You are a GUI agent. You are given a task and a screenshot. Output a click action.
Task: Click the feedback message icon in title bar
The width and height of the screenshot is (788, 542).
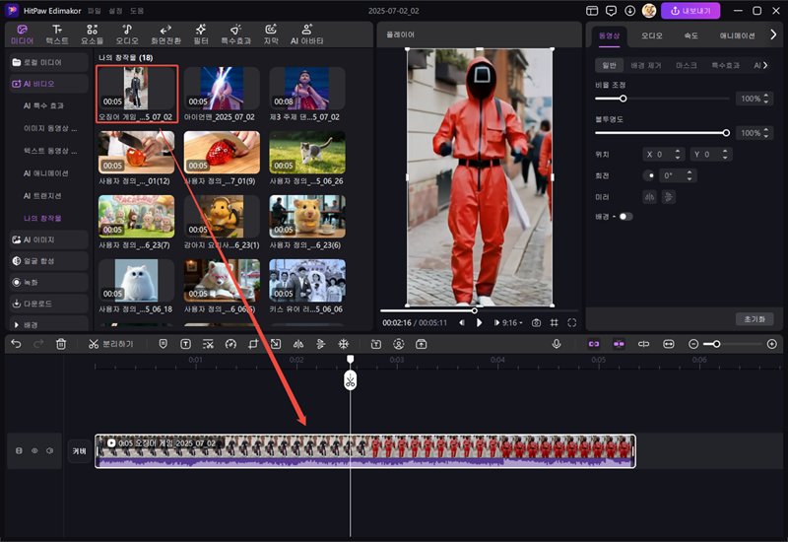click(x=611, y=11)
